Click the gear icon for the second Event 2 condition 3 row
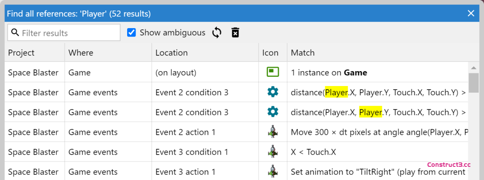484x180 pixels. [273, 112]
